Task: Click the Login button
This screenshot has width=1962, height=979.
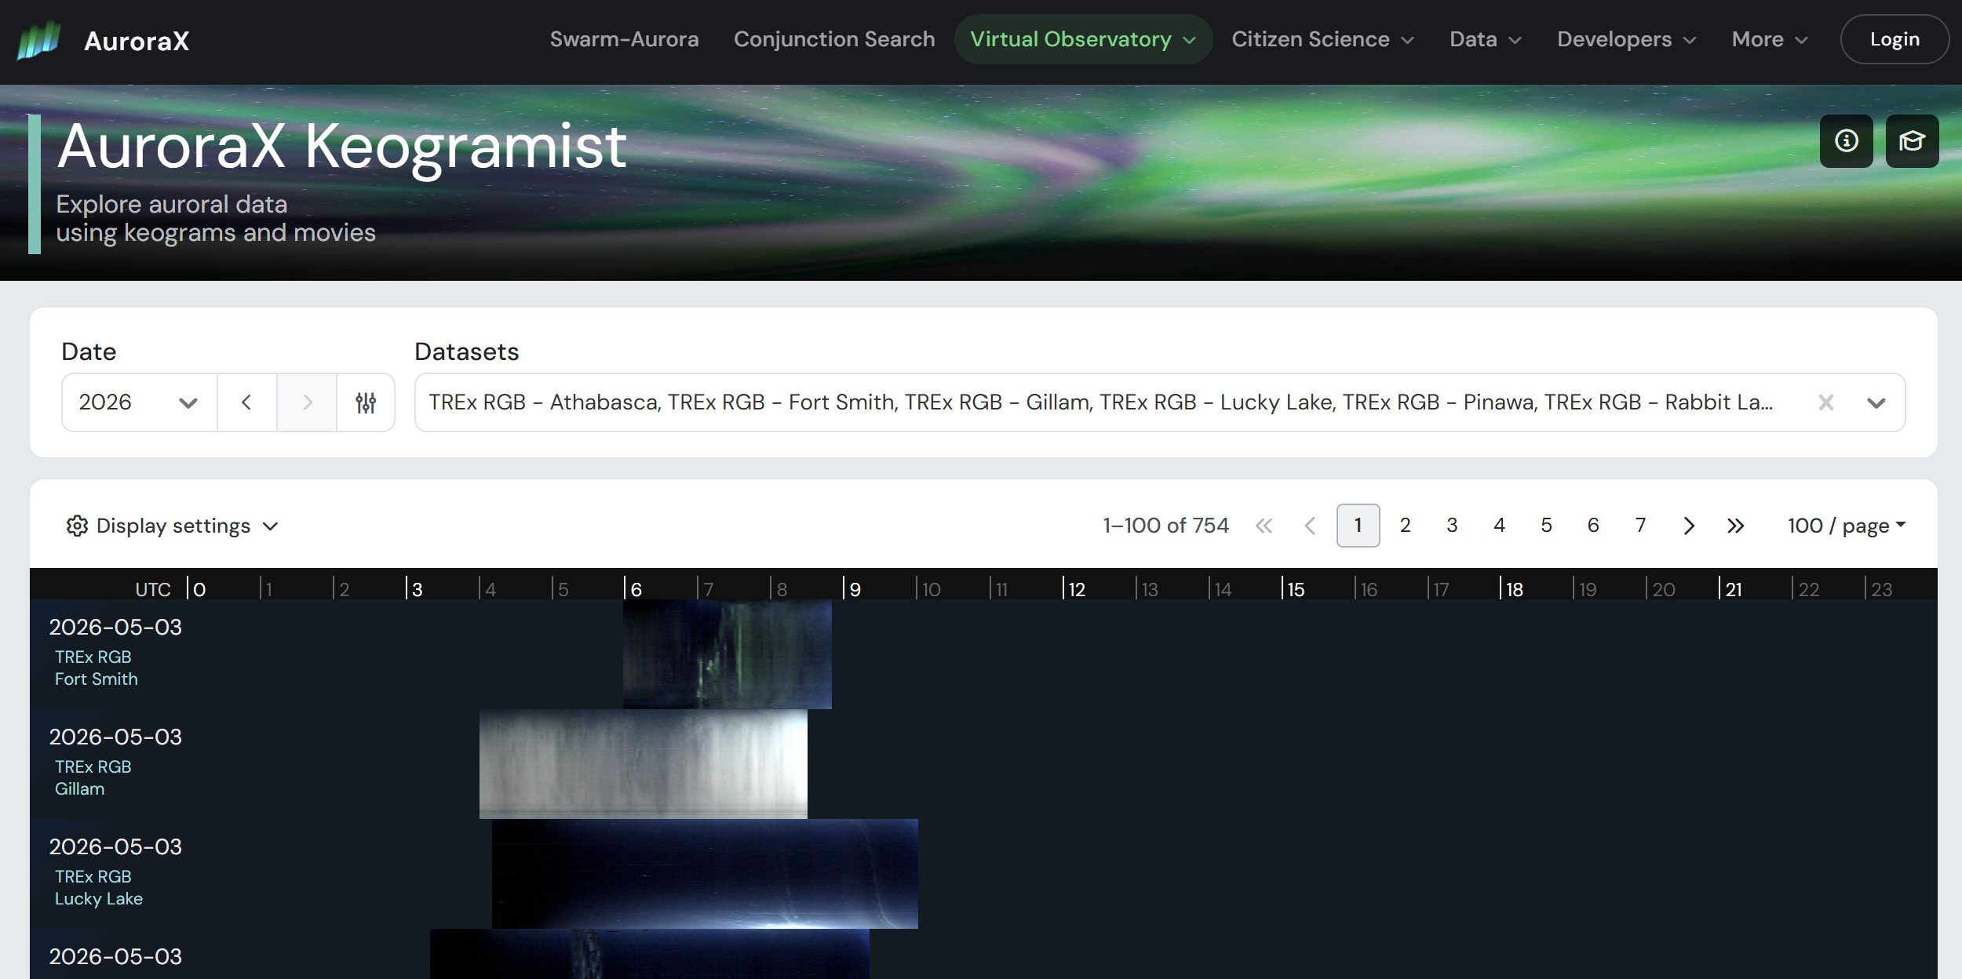Action: pos(1895,39)
